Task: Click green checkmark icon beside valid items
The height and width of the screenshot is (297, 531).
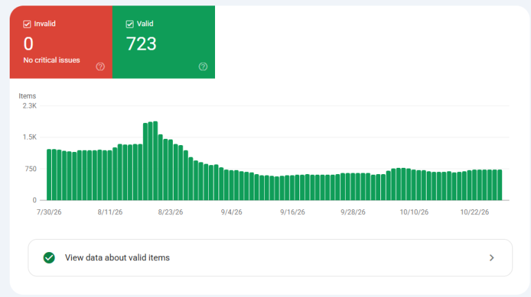Action: coord(49,258)
